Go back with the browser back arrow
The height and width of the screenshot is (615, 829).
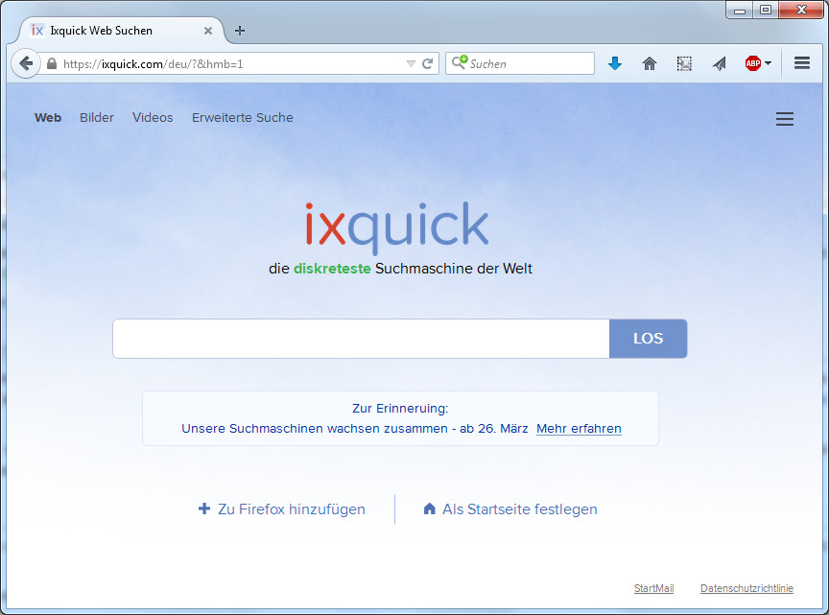(x=25, y=64)
